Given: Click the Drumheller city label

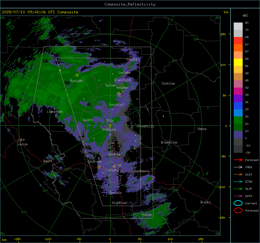Looking at the screenshot, I should pos(169,142).
